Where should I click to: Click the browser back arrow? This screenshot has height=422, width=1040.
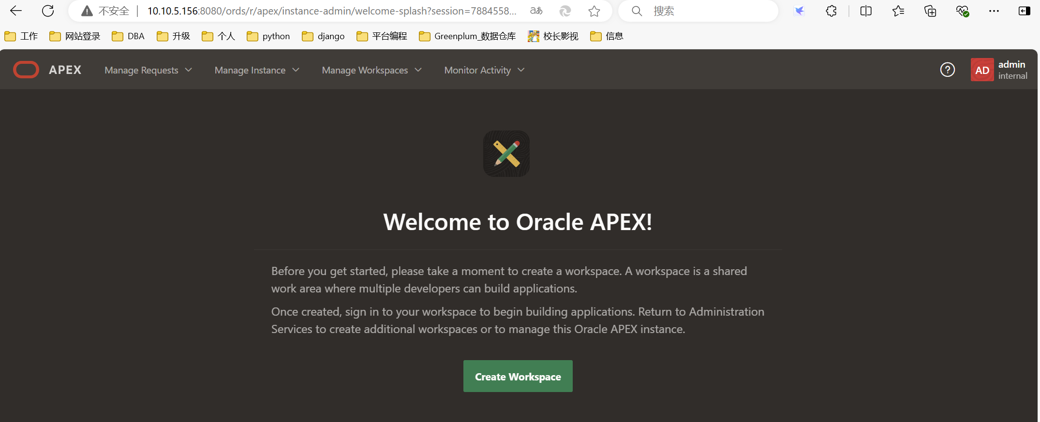[x=16, y=11]
